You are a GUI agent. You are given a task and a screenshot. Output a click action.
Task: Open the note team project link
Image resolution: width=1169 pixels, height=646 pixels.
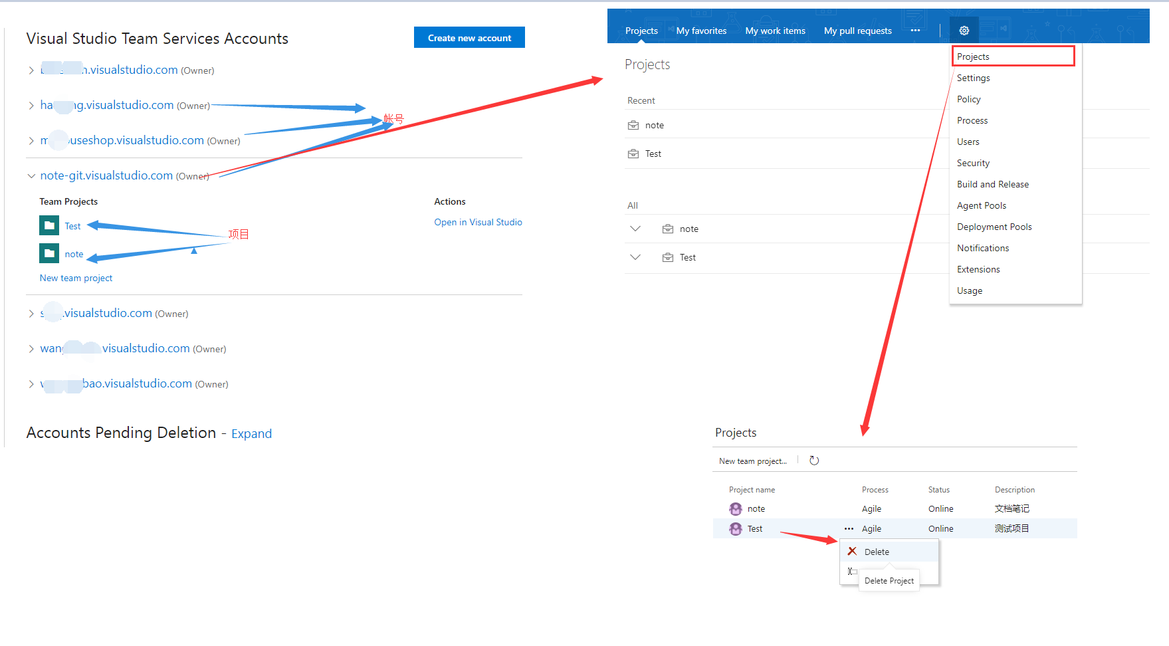74,254
